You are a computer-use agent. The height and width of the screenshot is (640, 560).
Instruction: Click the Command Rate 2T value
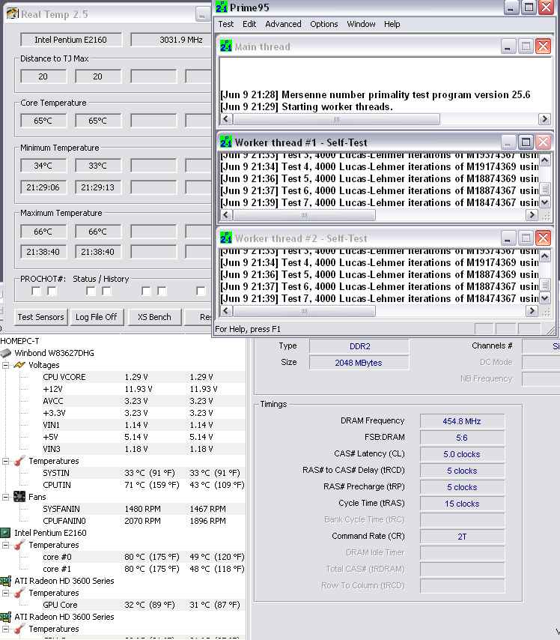[462, 537]
